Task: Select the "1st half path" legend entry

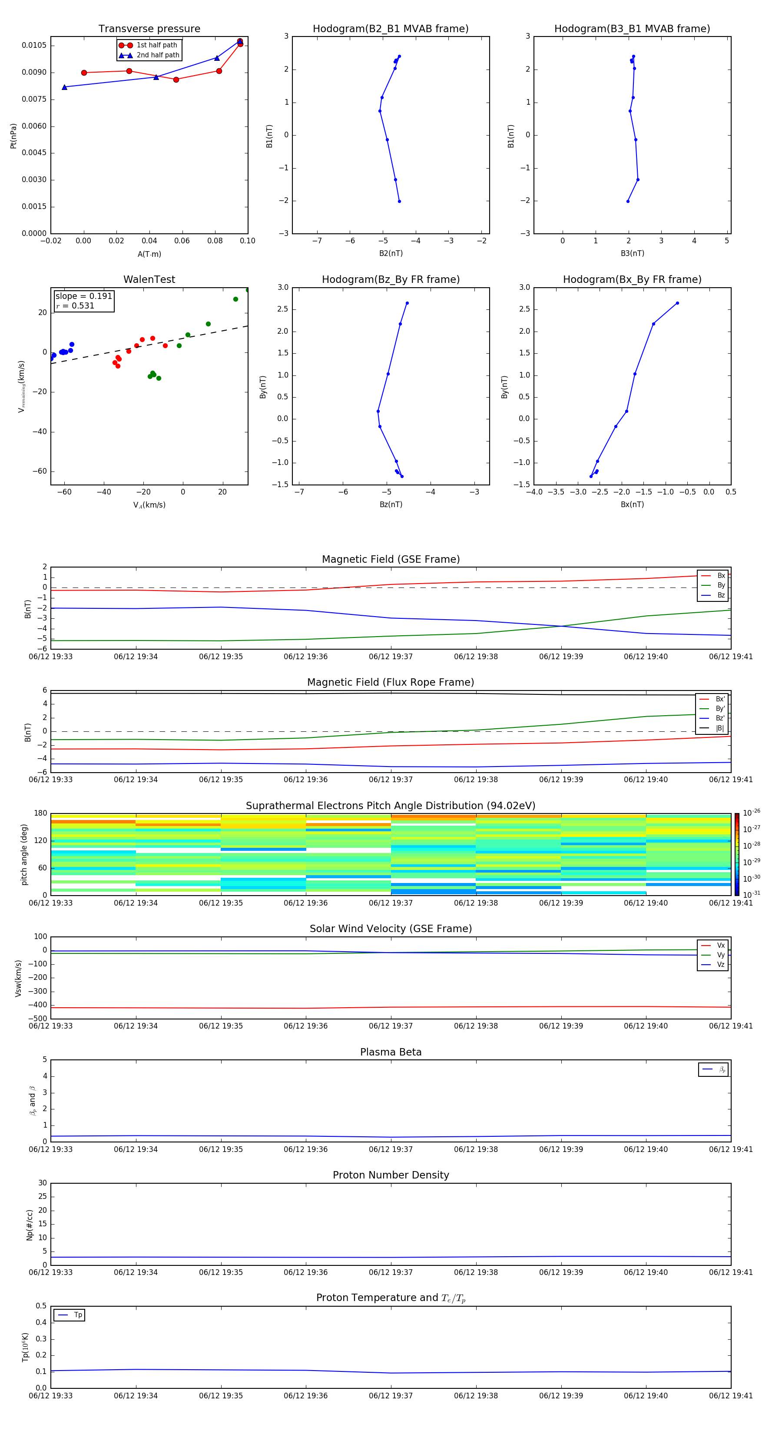Action: [x=149, y=45]
